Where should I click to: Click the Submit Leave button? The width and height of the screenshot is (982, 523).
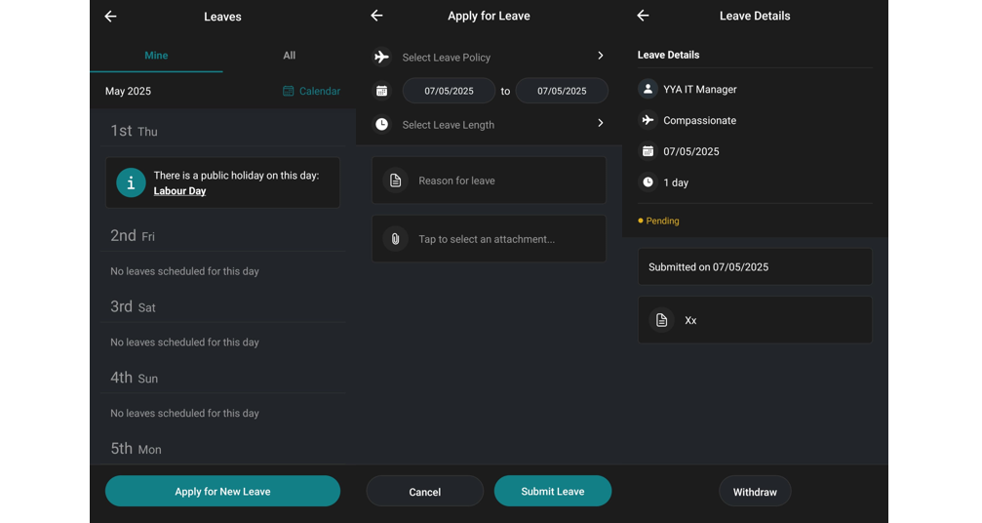point(553,492)
